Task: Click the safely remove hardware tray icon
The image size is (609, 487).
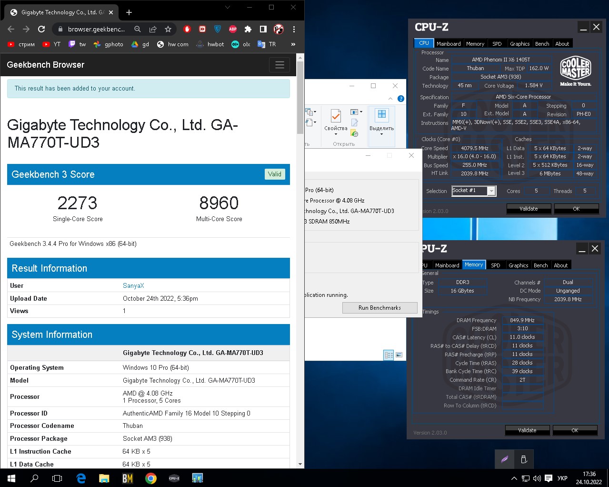Action: click(x=524, y=459)
